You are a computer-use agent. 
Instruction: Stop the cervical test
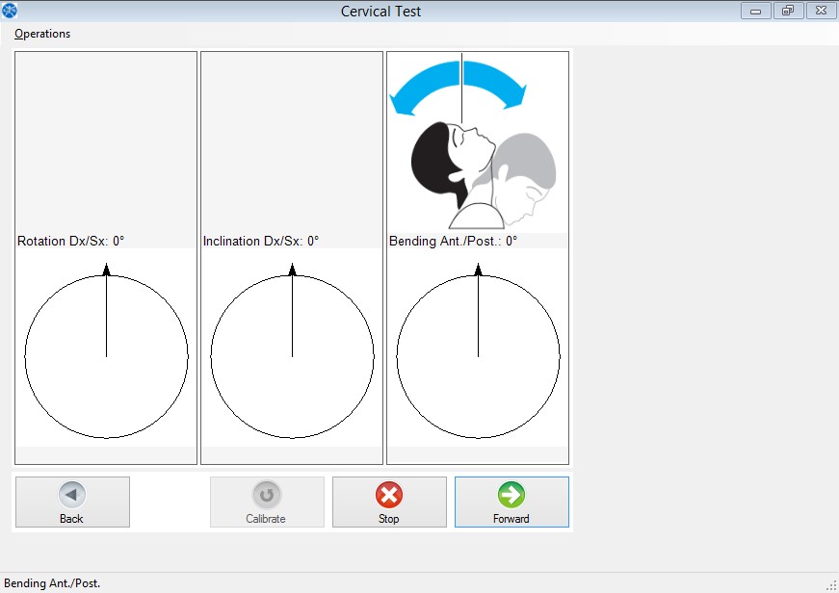[389, 502]
